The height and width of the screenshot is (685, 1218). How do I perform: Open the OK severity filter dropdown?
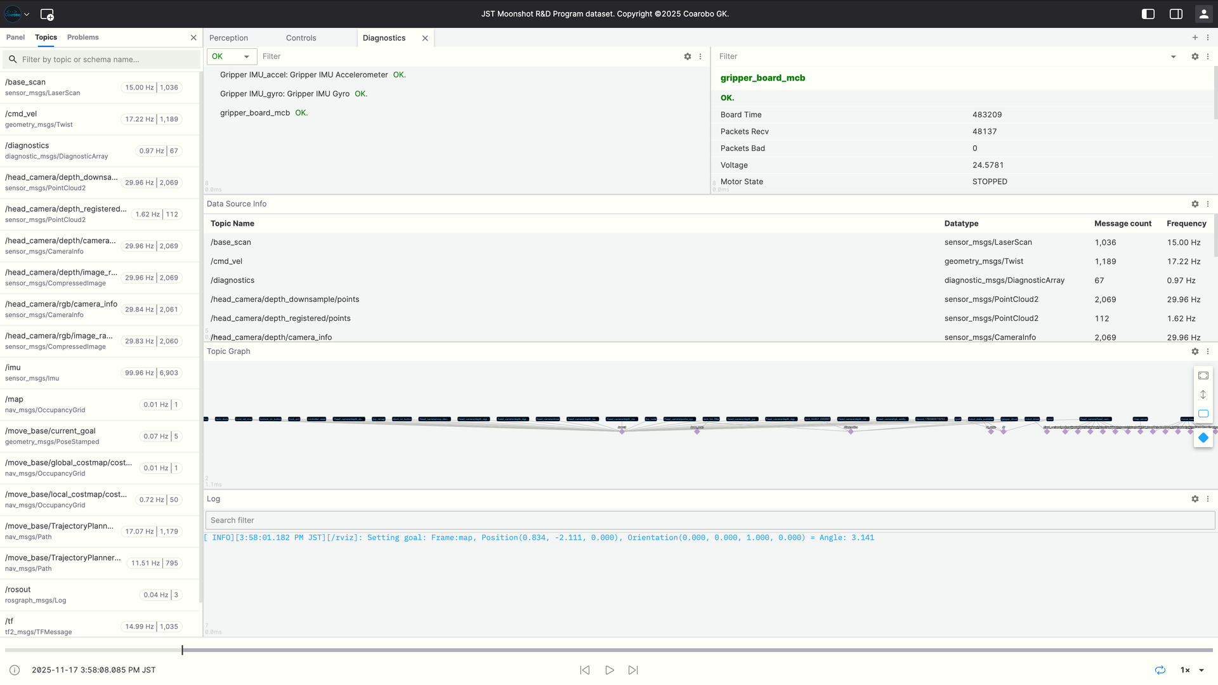pyautogui.click(x=232, y=56)
